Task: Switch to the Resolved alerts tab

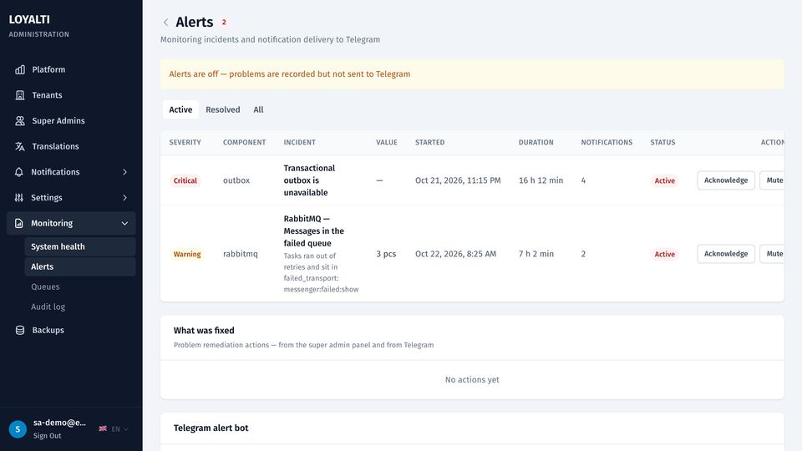Action: pos(222,109)
